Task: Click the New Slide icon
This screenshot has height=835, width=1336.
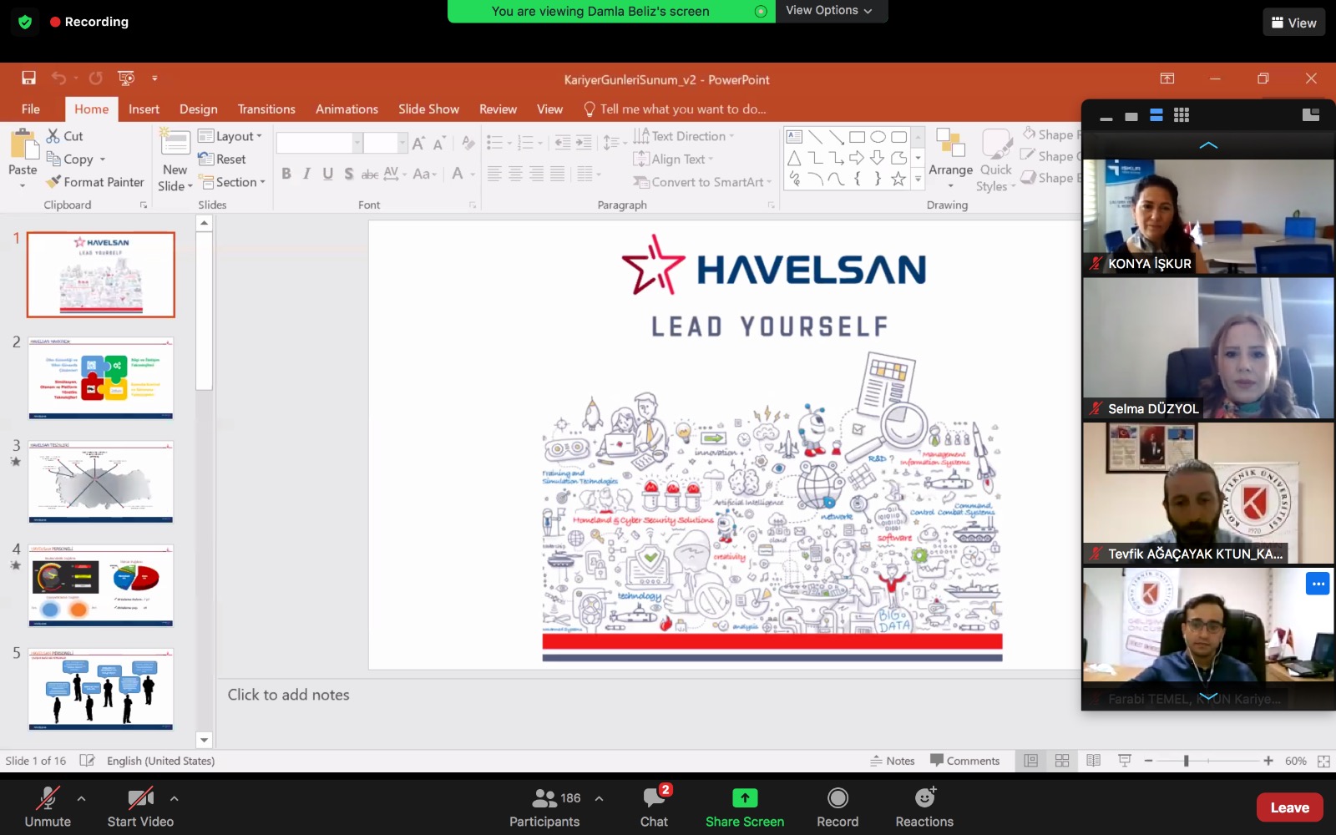Action: point(175,143)
